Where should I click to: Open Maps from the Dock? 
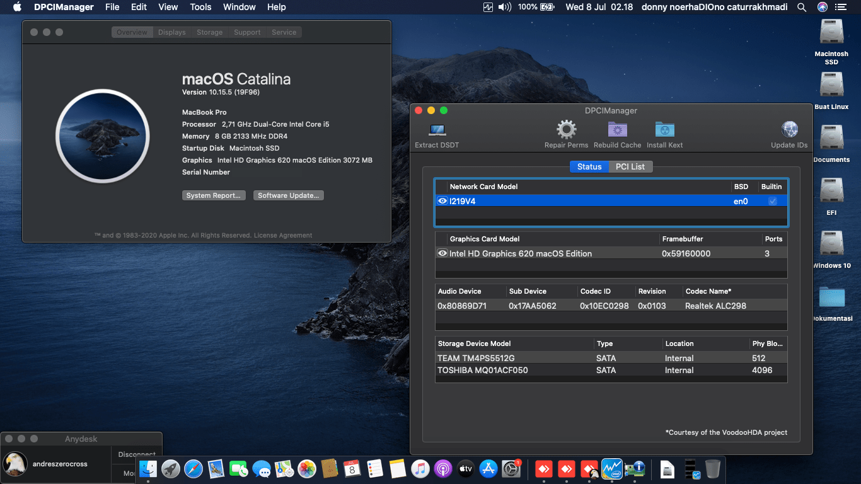[x=284, y=468]
